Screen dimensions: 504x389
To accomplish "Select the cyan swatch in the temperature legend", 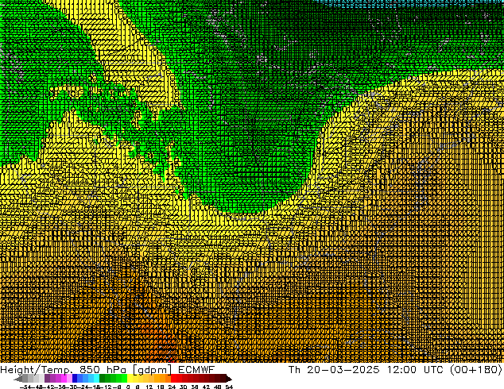I will (x=91, y=379).
